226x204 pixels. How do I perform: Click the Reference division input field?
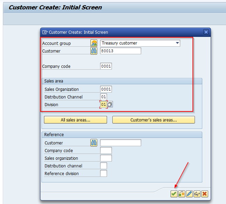(104, 173)
